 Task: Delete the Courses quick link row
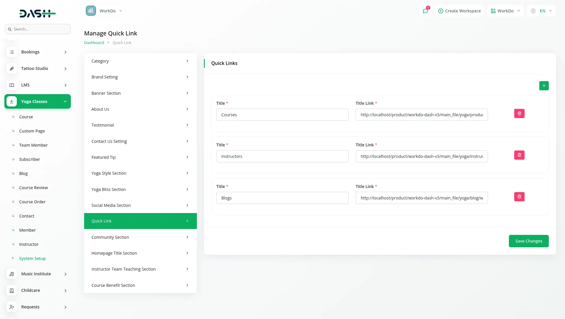pos(519,114)
